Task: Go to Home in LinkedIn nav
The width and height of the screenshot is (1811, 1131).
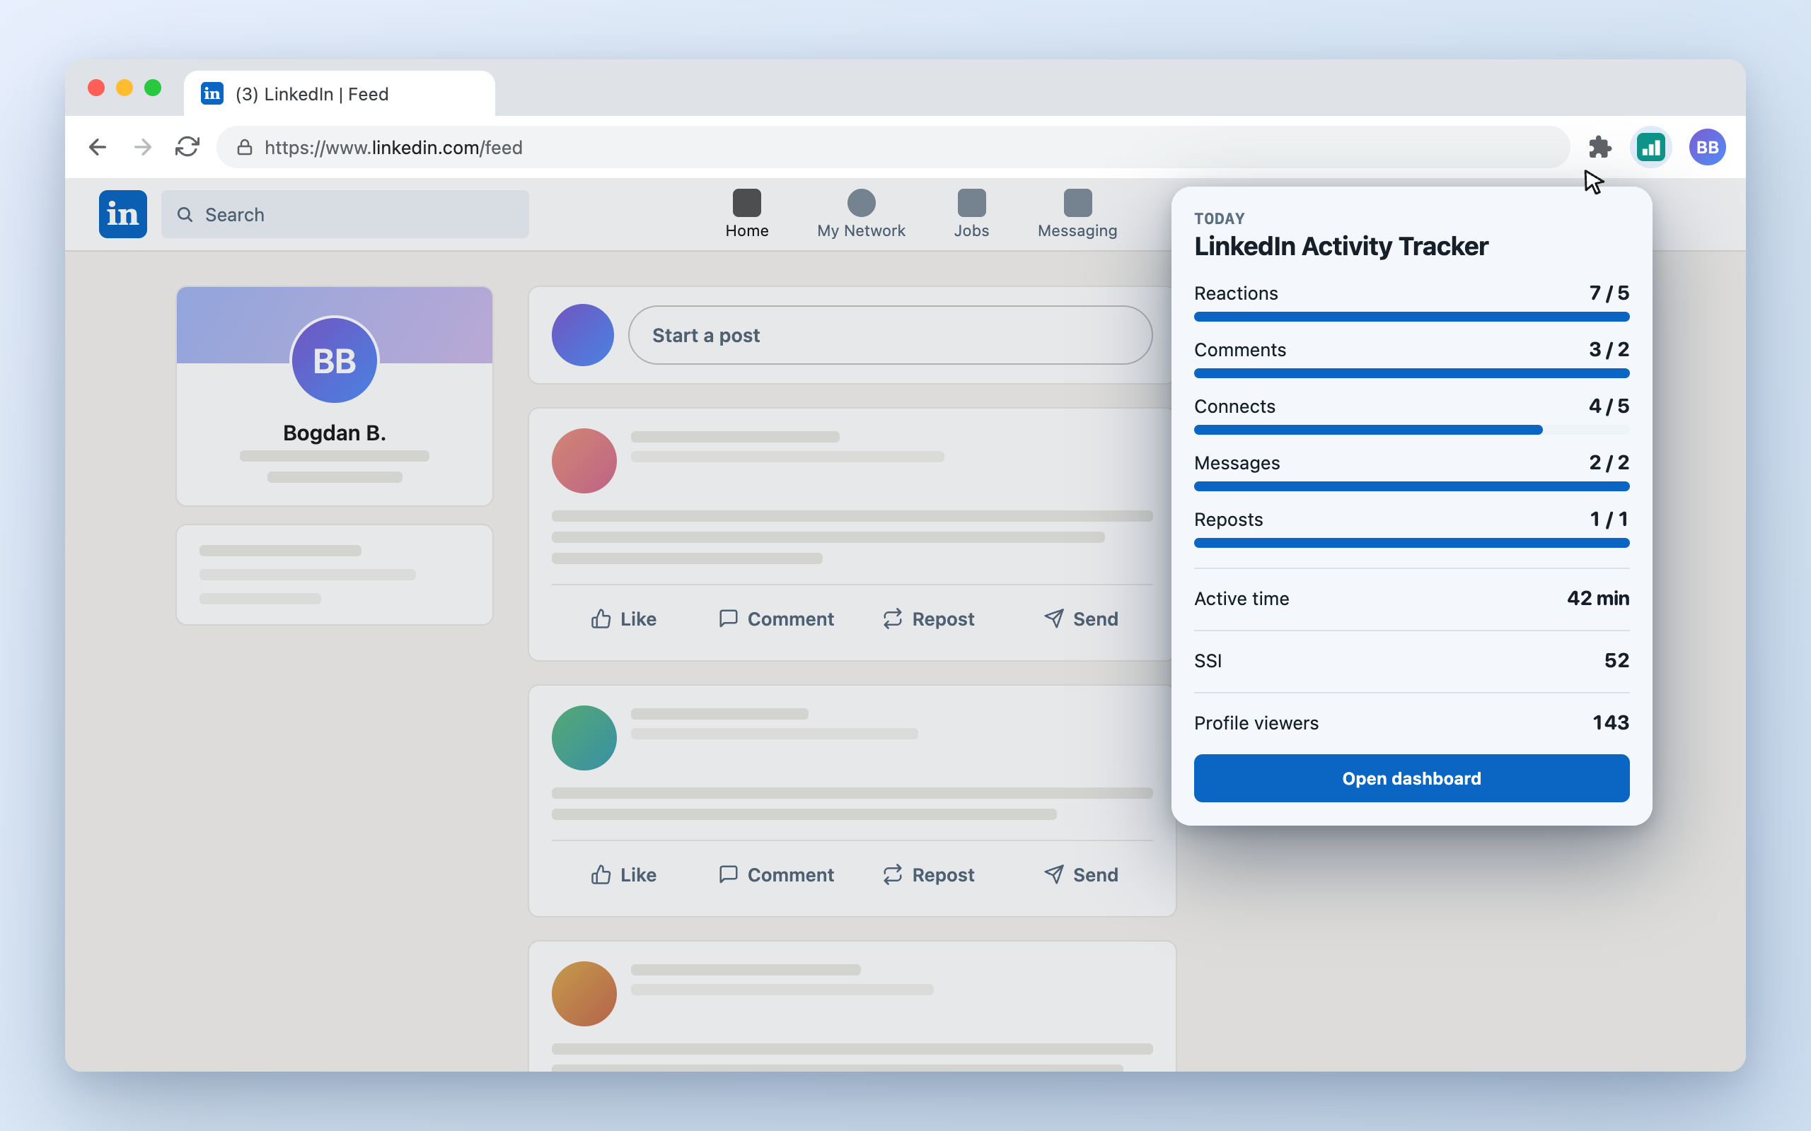Action: point(747,215)
